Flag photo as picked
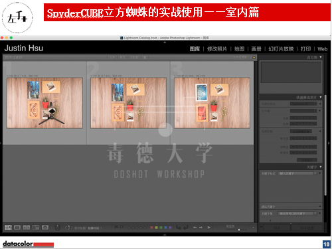Image resolution: width=332 pixels, height=249 pixels. (116, 227)
